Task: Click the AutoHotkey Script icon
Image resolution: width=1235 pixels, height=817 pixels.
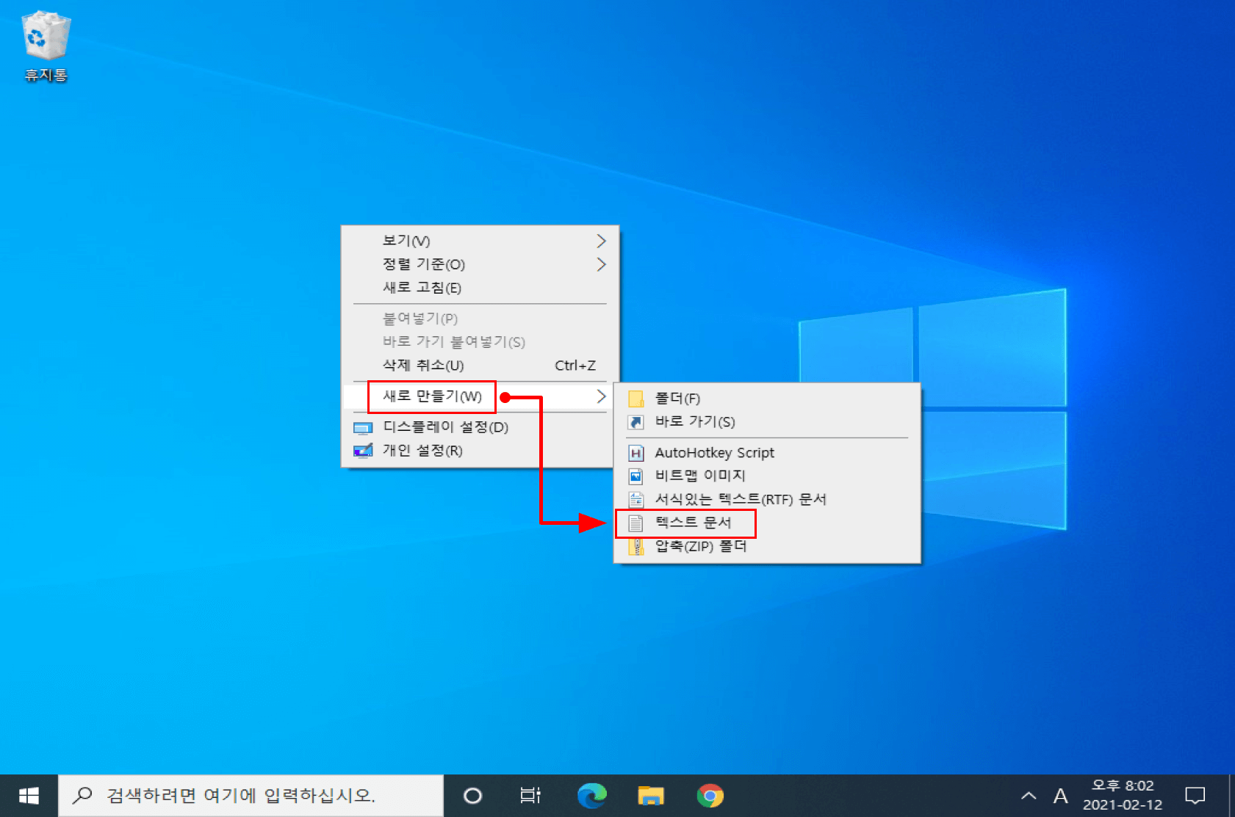Action: (636, 453)
